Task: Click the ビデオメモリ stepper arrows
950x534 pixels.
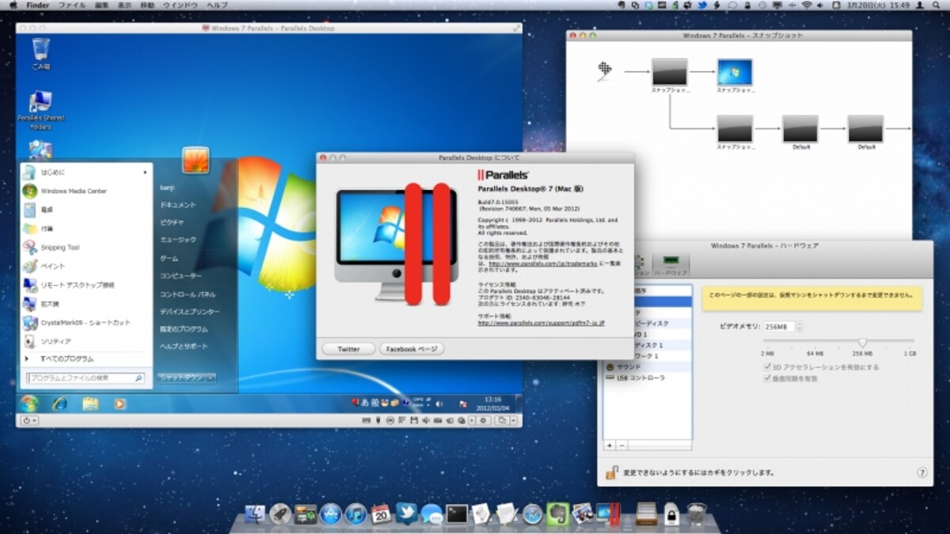Action: click(798, 327)
